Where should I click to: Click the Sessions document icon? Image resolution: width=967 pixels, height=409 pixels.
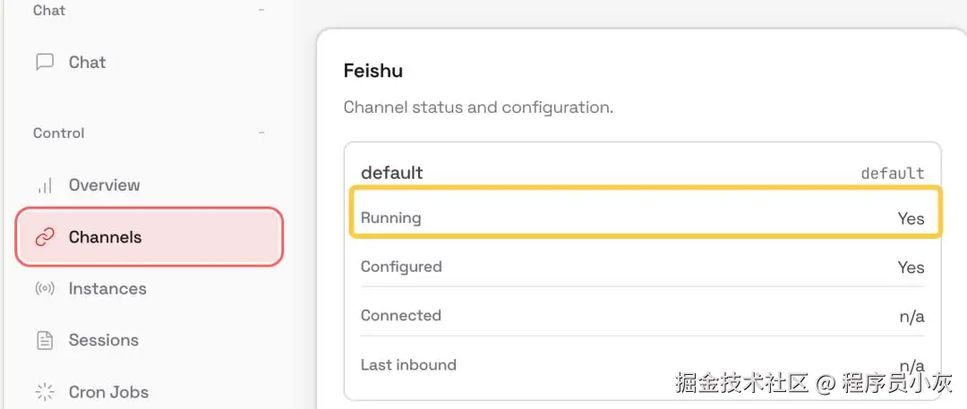click(45, 341)
